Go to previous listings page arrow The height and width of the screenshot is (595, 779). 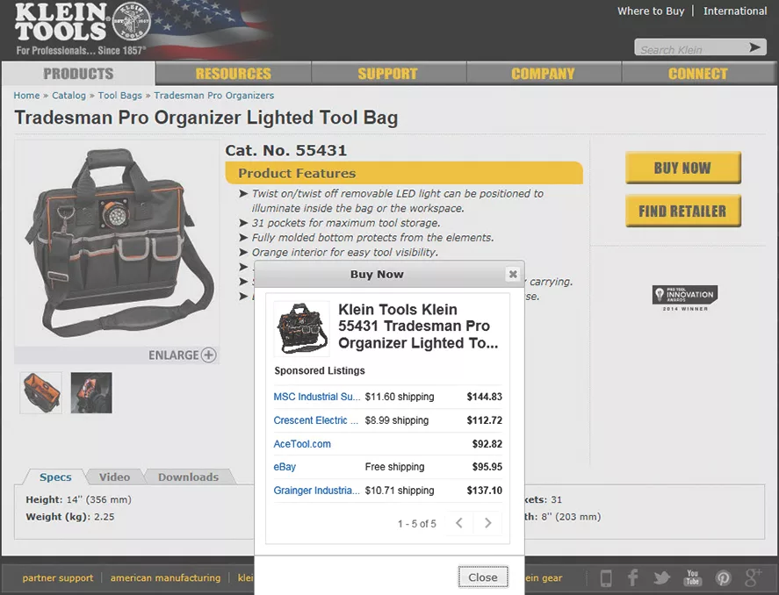[x=459, y=523]
